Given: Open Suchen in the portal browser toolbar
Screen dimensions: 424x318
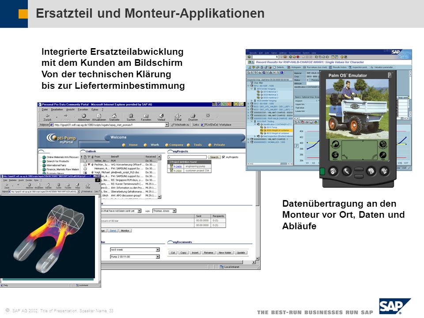Looking at the screenshot, I should pyautogui.click(x=131, y=117).
